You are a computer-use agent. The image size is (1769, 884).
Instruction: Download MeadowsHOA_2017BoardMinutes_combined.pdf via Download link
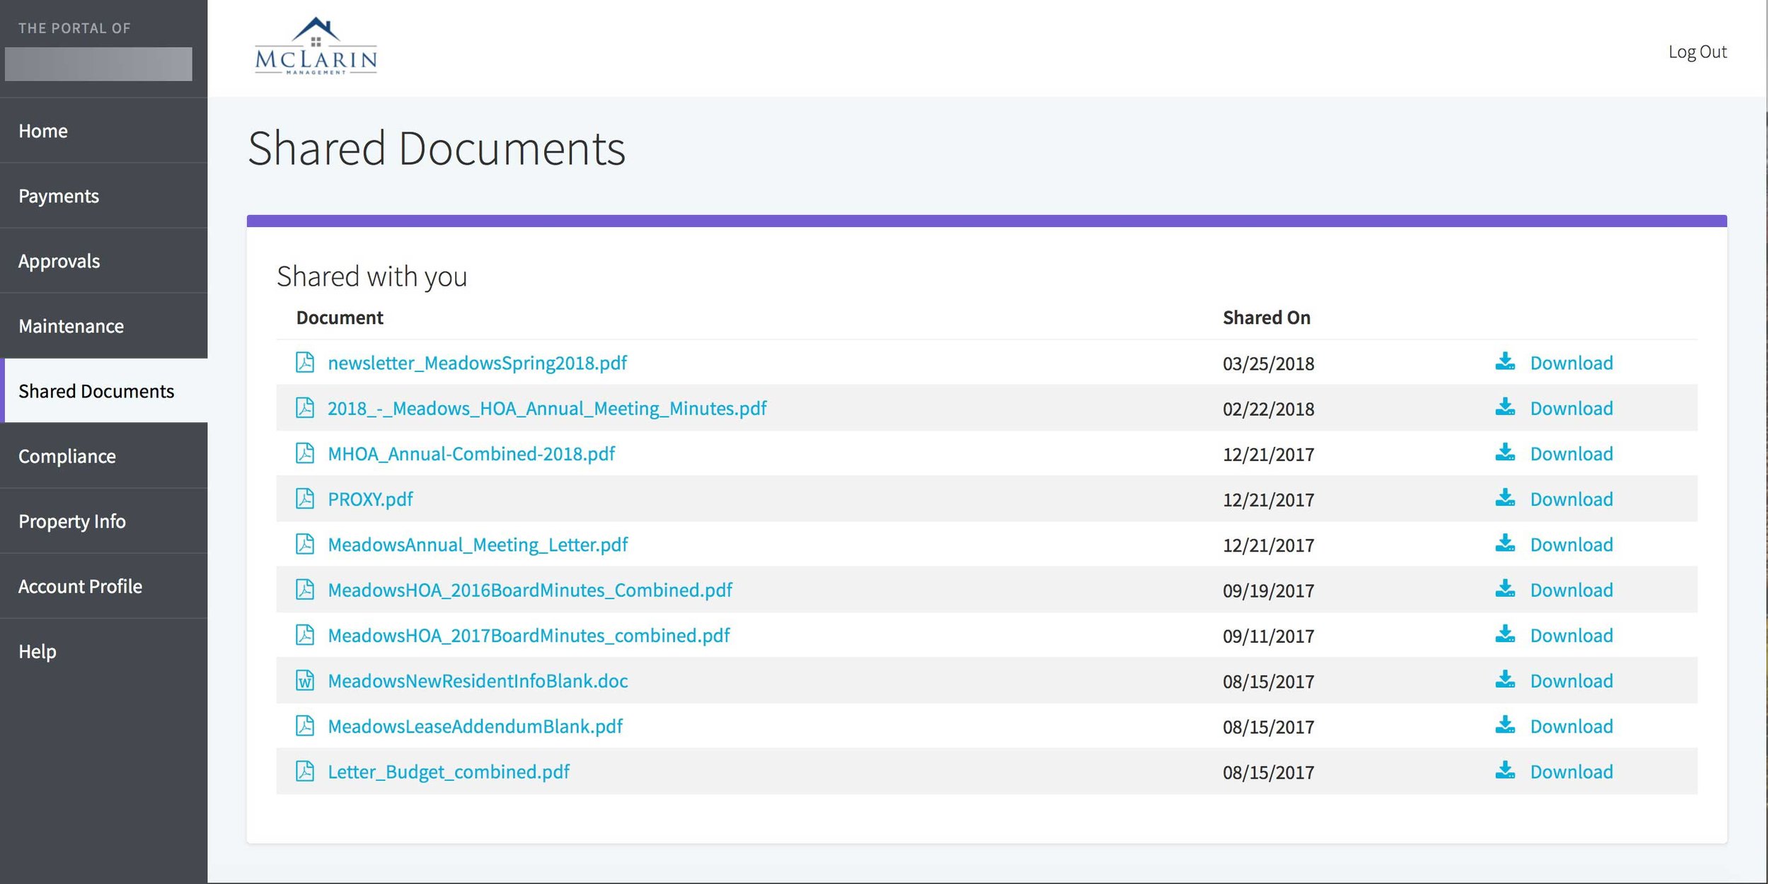click(x=1571, y=635)
